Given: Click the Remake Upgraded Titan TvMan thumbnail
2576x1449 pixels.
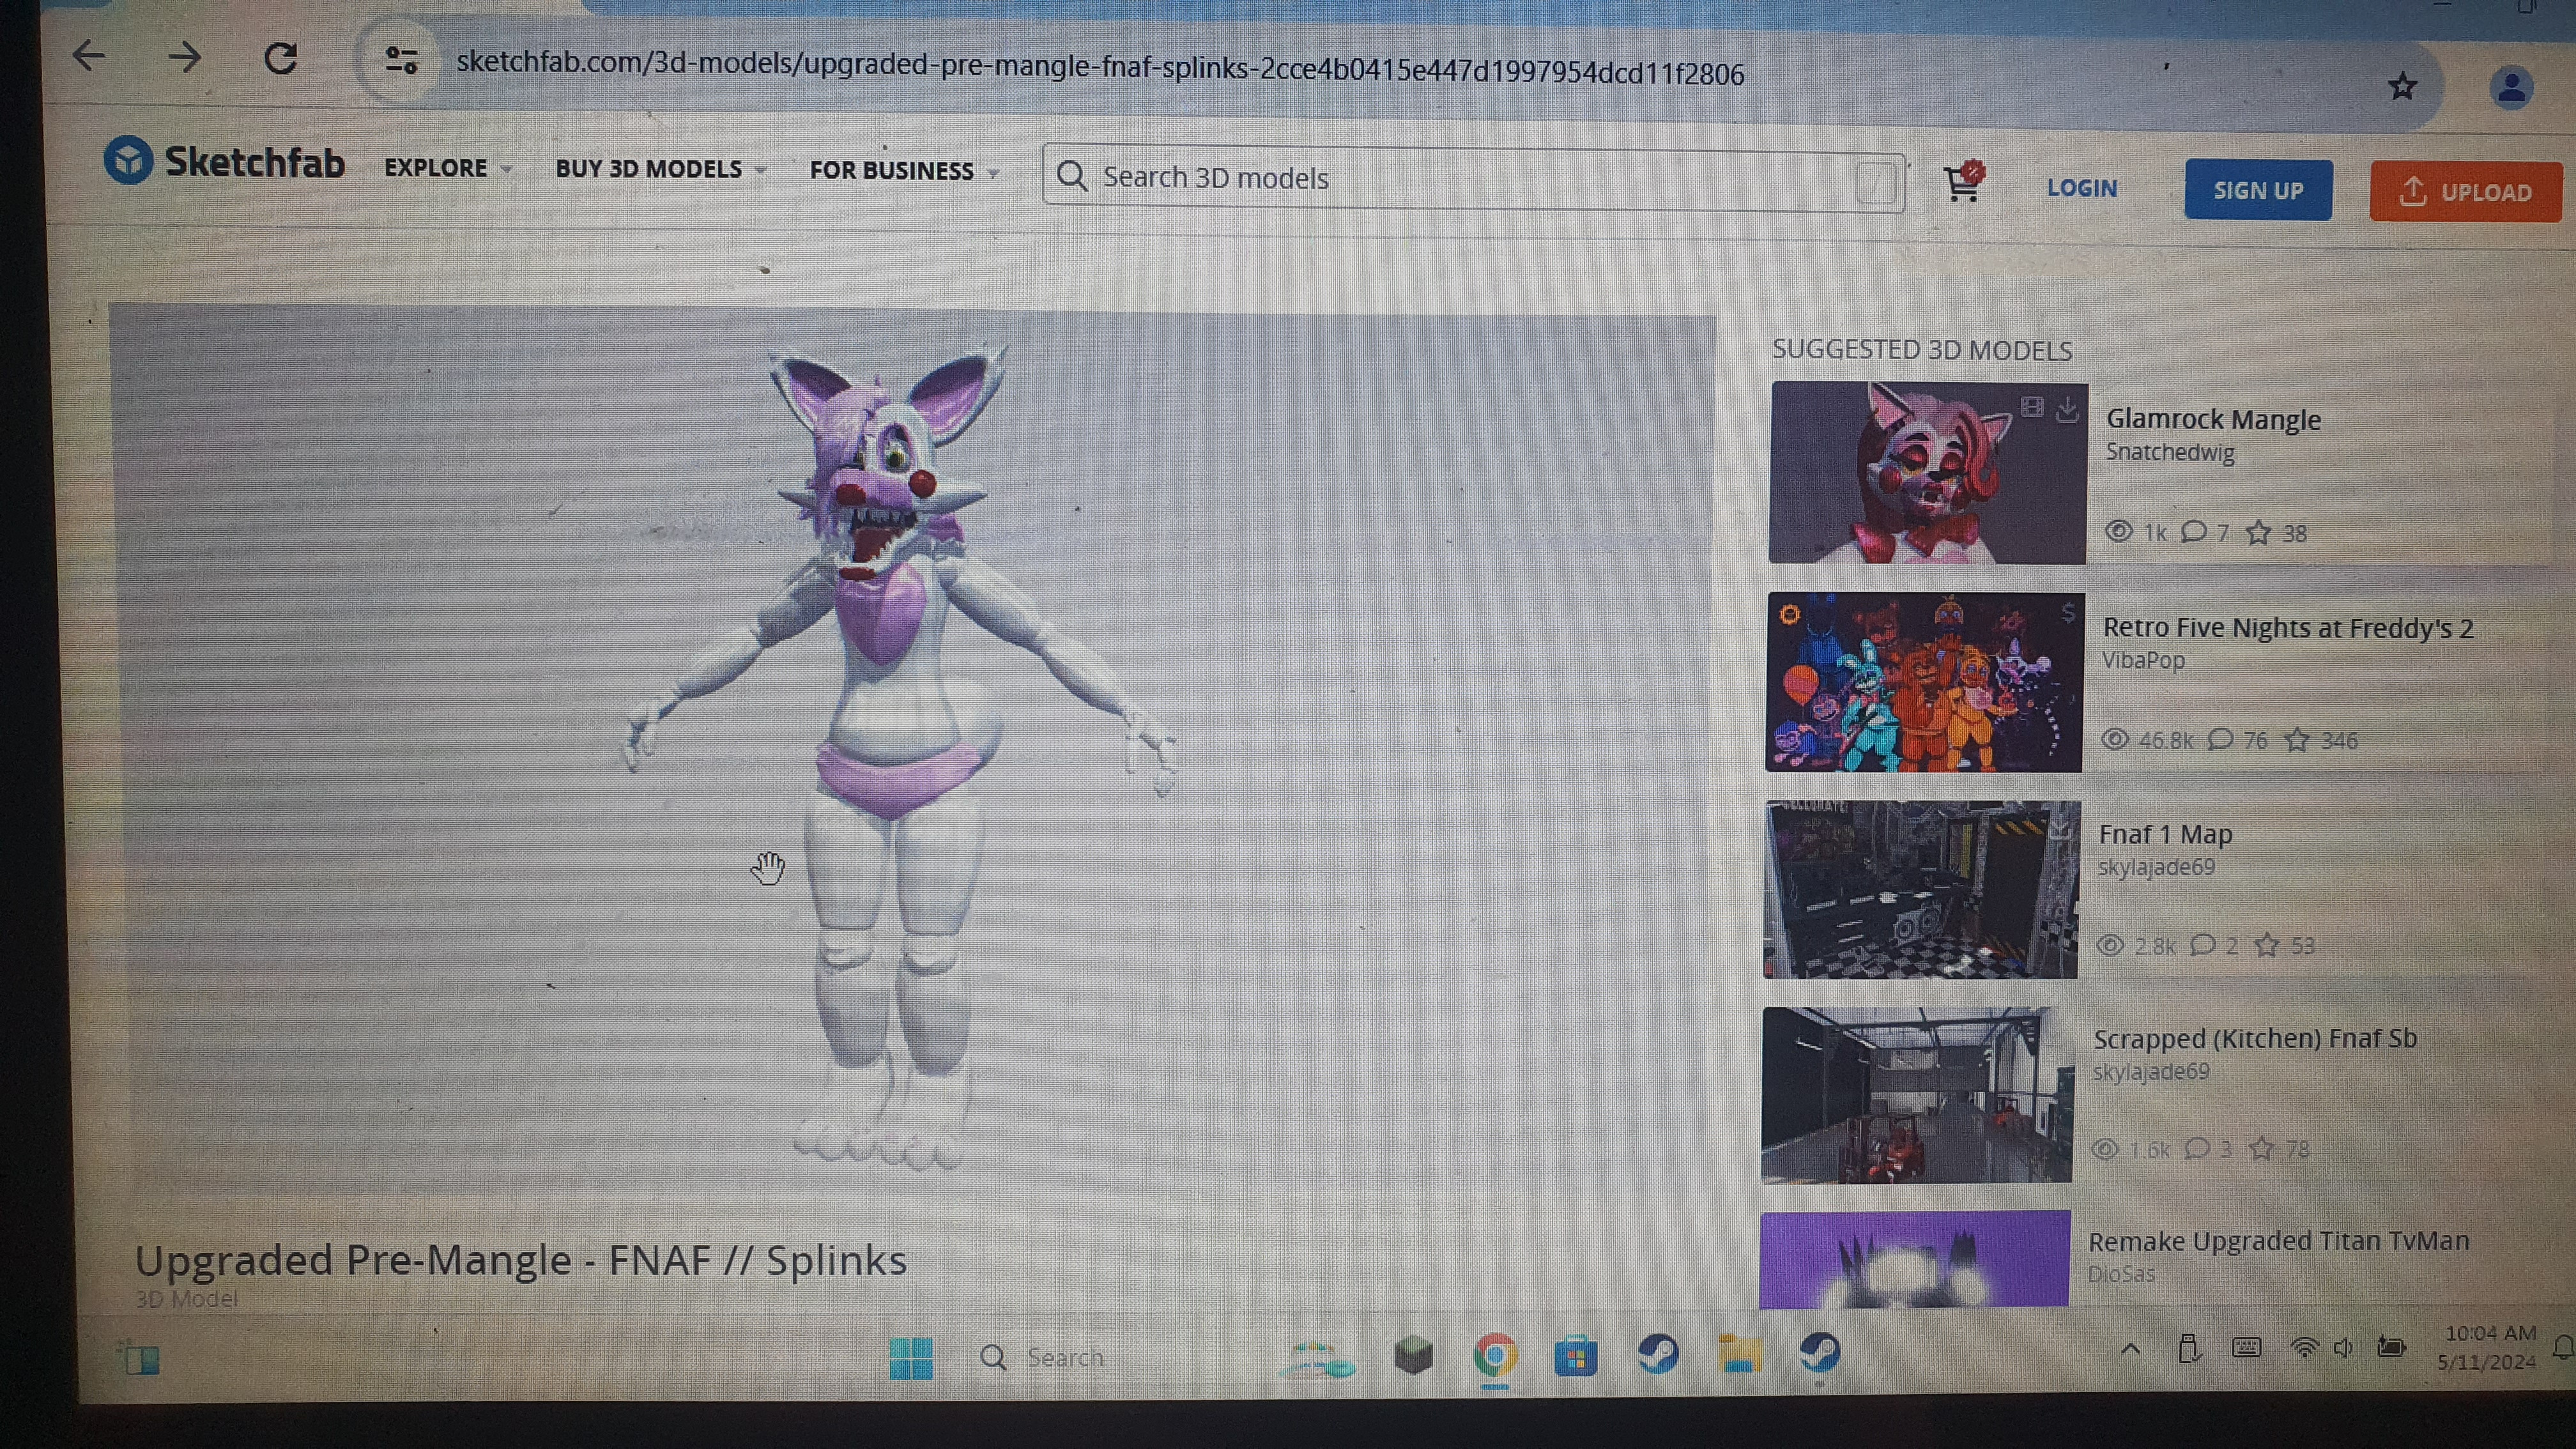Looking at the screenshot, I should pyautogui.click(x=1914, y=1259).
